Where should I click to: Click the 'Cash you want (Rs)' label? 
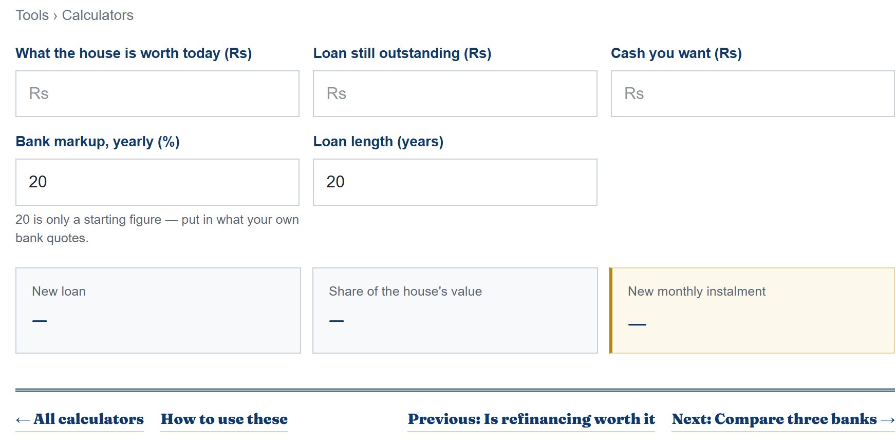click(676, 53)
